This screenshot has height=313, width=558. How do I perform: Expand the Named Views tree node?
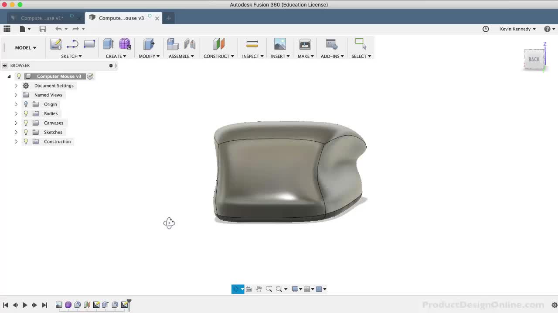pyautogui.click(x=16, y=95)
